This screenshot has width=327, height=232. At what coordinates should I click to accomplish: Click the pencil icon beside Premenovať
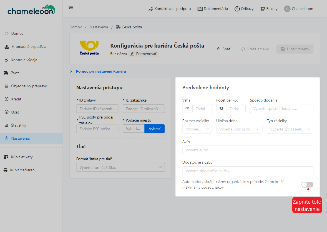[x=132, y=54]
